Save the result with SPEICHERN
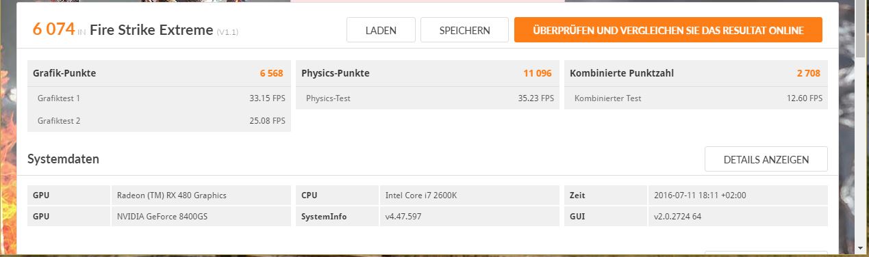This screenshot has height=257, width=869. [x=464, y=30]
